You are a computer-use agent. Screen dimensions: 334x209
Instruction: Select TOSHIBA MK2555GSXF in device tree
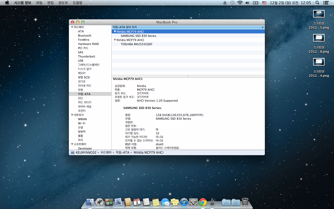coord(136,44)
